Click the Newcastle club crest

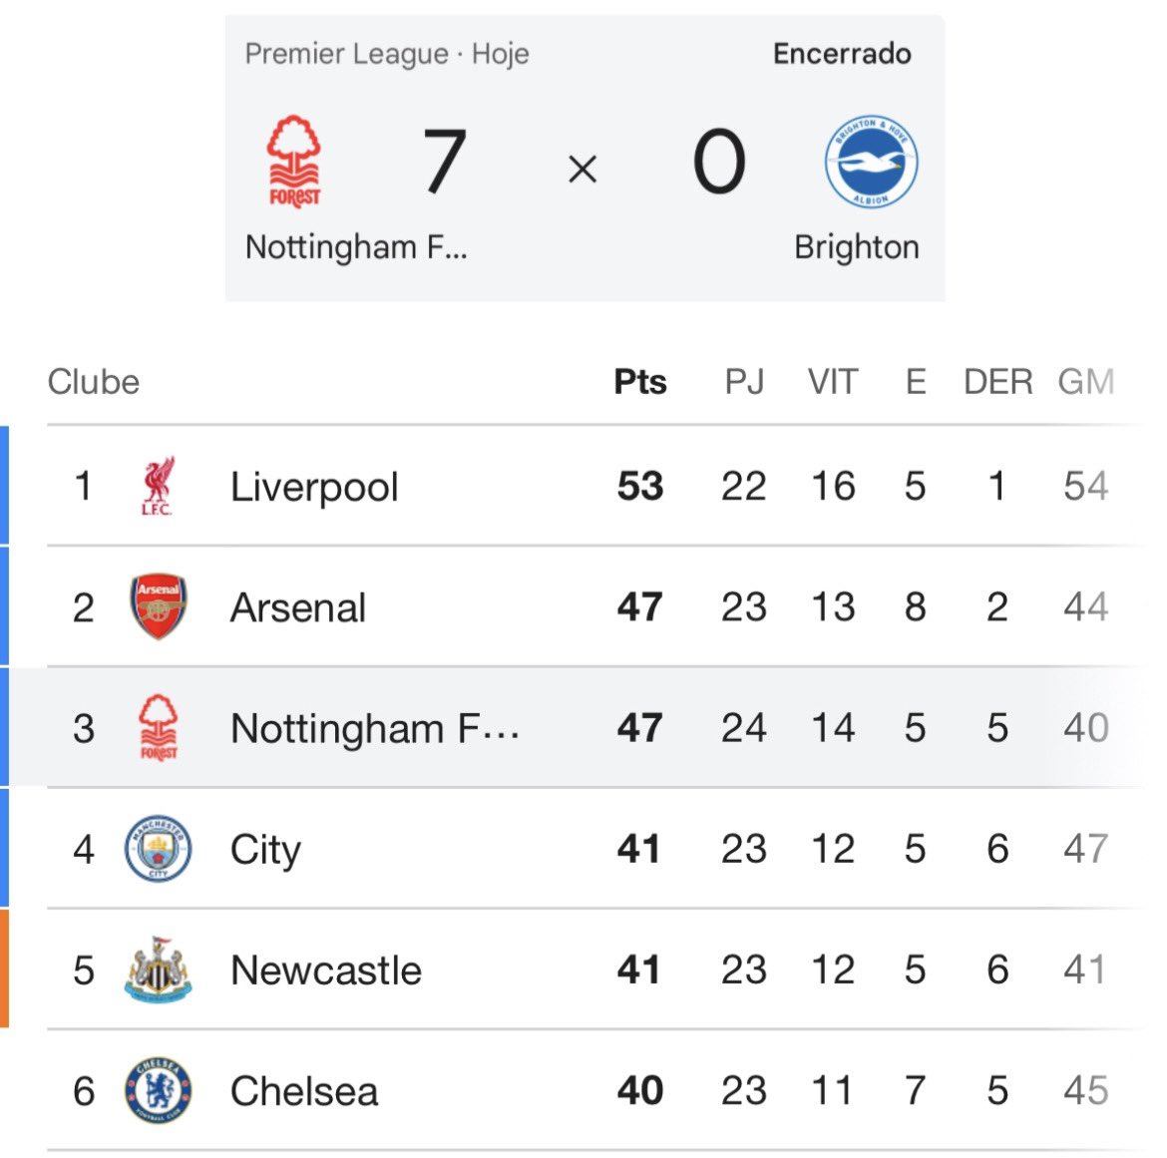(158, 968)
